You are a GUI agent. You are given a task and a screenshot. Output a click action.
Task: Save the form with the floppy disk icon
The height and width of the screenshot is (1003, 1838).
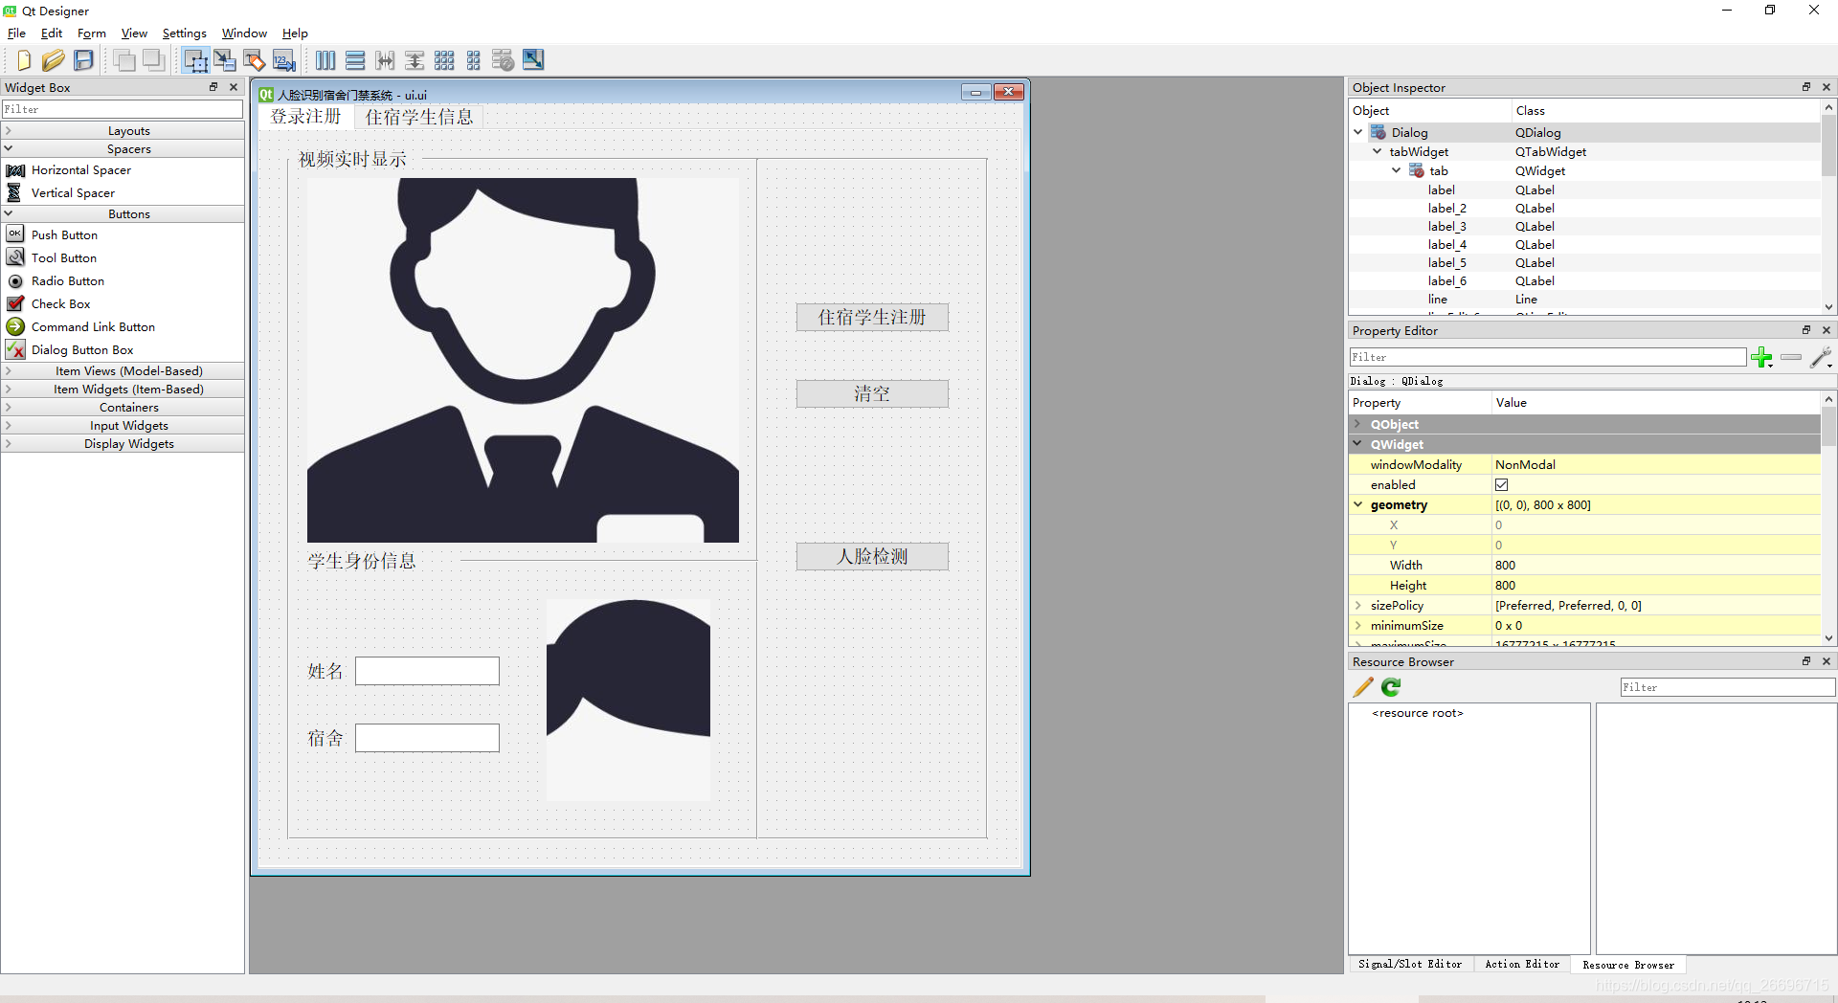83,60
